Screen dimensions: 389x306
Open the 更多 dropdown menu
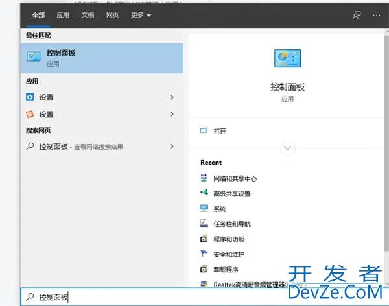click(139, 15)
